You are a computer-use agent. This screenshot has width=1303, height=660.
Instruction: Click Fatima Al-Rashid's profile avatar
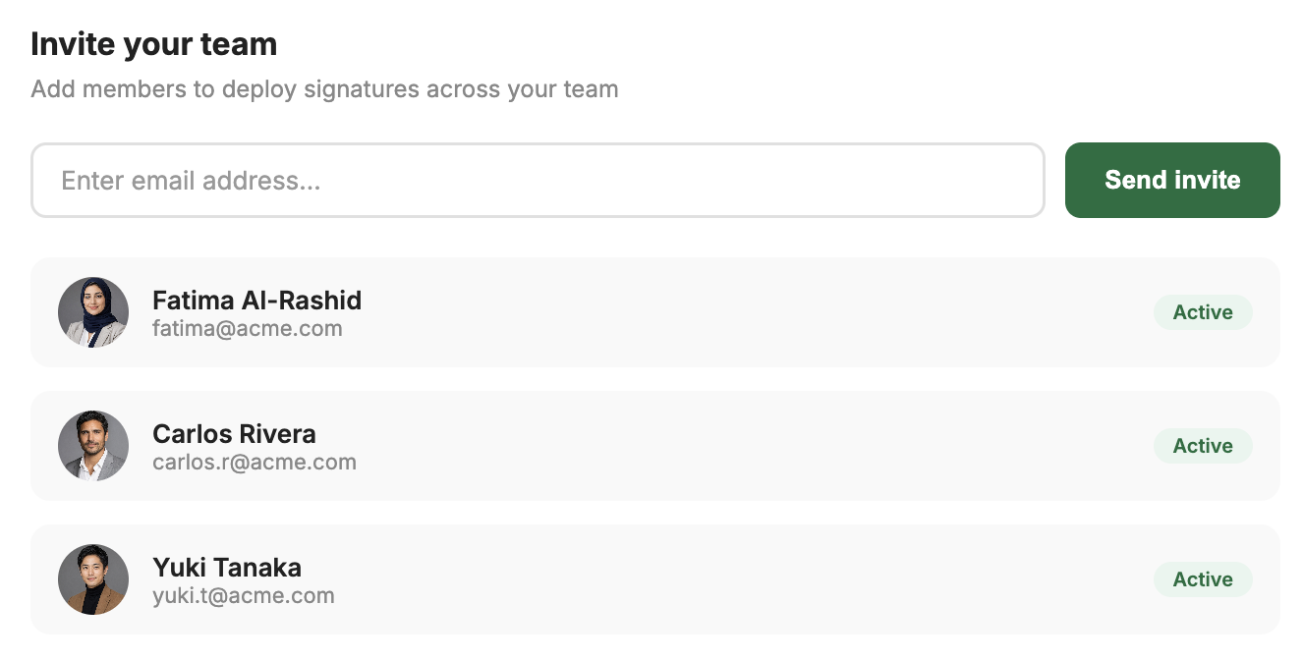point(93,312)
